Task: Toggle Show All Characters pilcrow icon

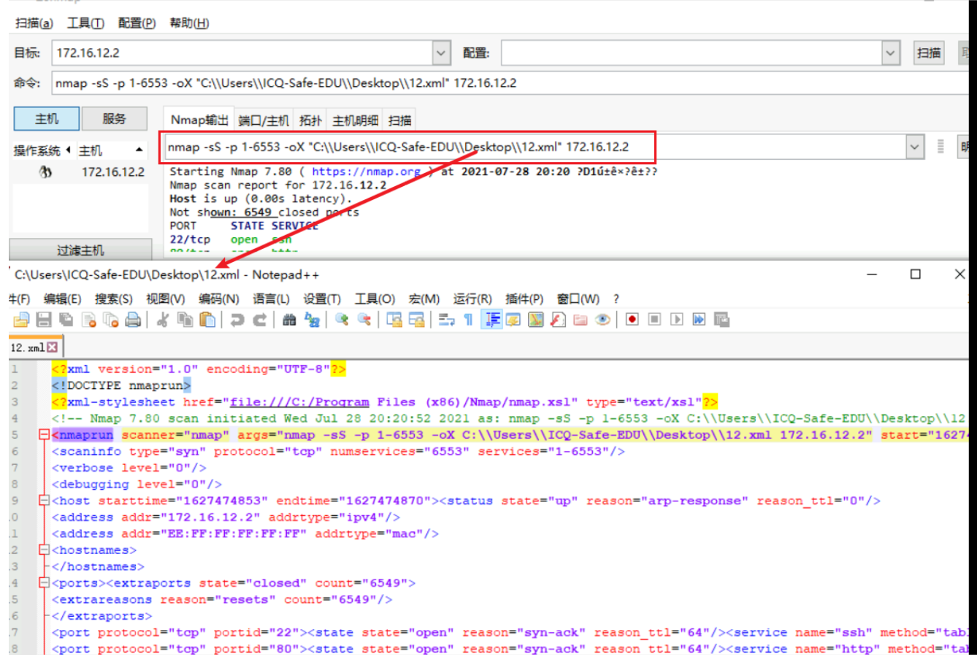Action: click(468, 320)
